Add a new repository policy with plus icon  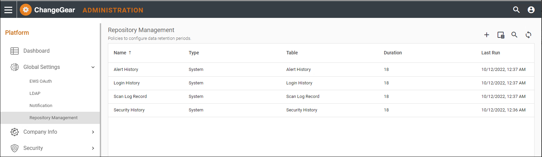[487, 35]
